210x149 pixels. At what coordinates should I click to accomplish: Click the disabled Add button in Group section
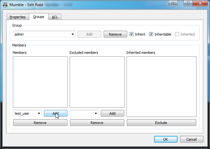(x=89, y=34)
